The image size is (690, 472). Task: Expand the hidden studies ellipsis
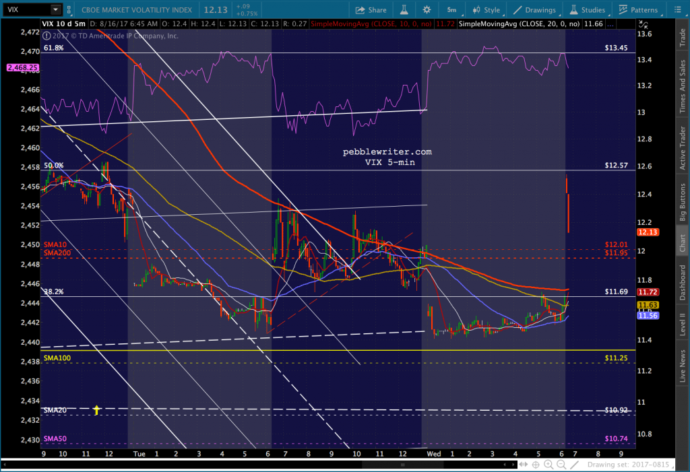tap(610, 24)
